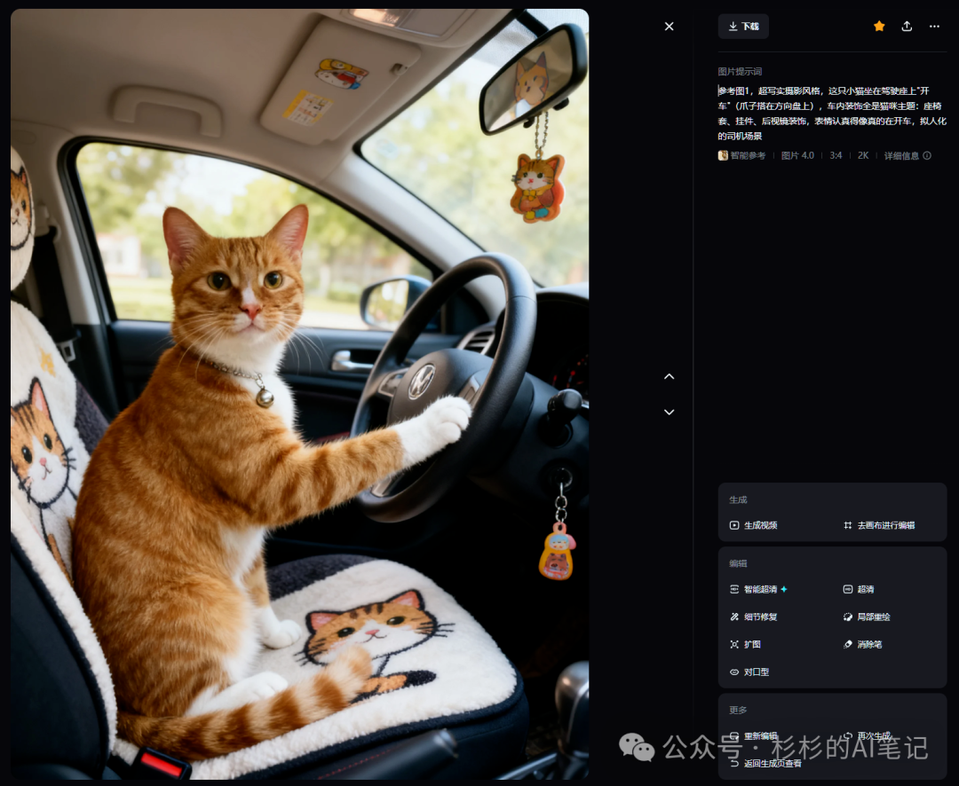Click the 下载 download button

[743, 27]
